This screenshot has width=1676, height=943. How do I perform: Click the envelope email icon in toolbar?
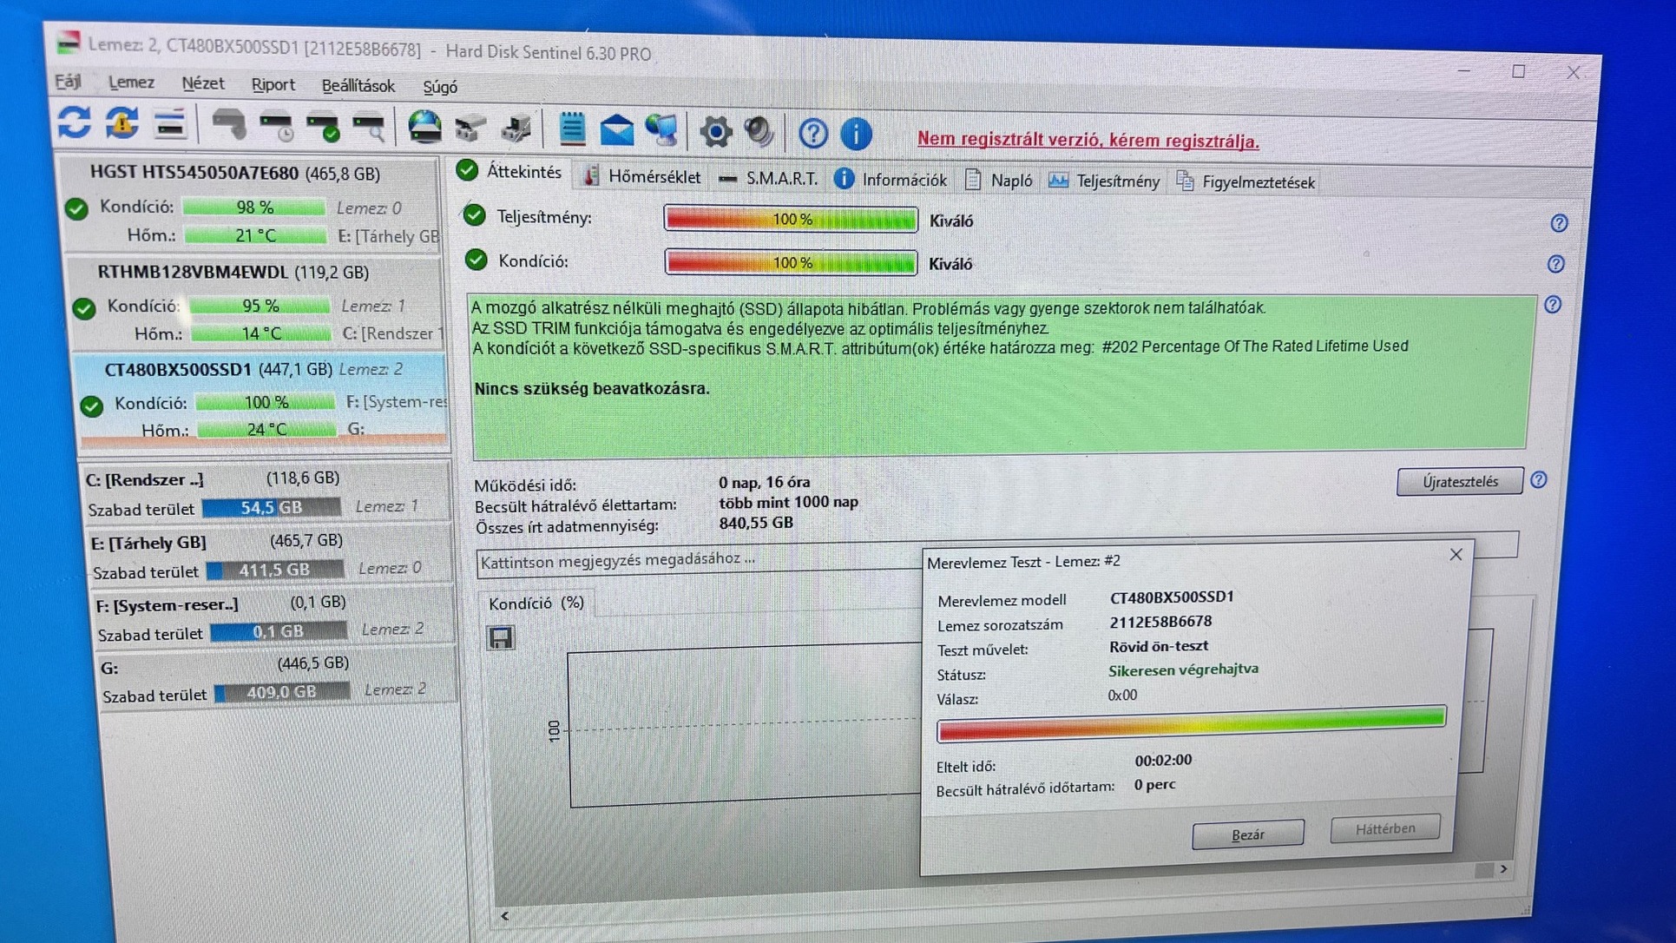[616, 131]
